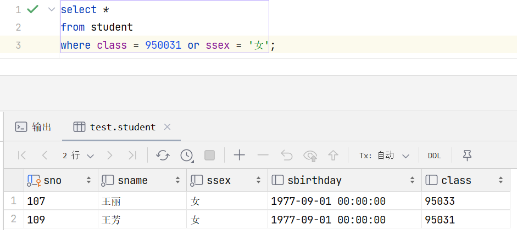Click the ssex cell for row 107
Screen dimensions: 517x230
click(227, 201)
